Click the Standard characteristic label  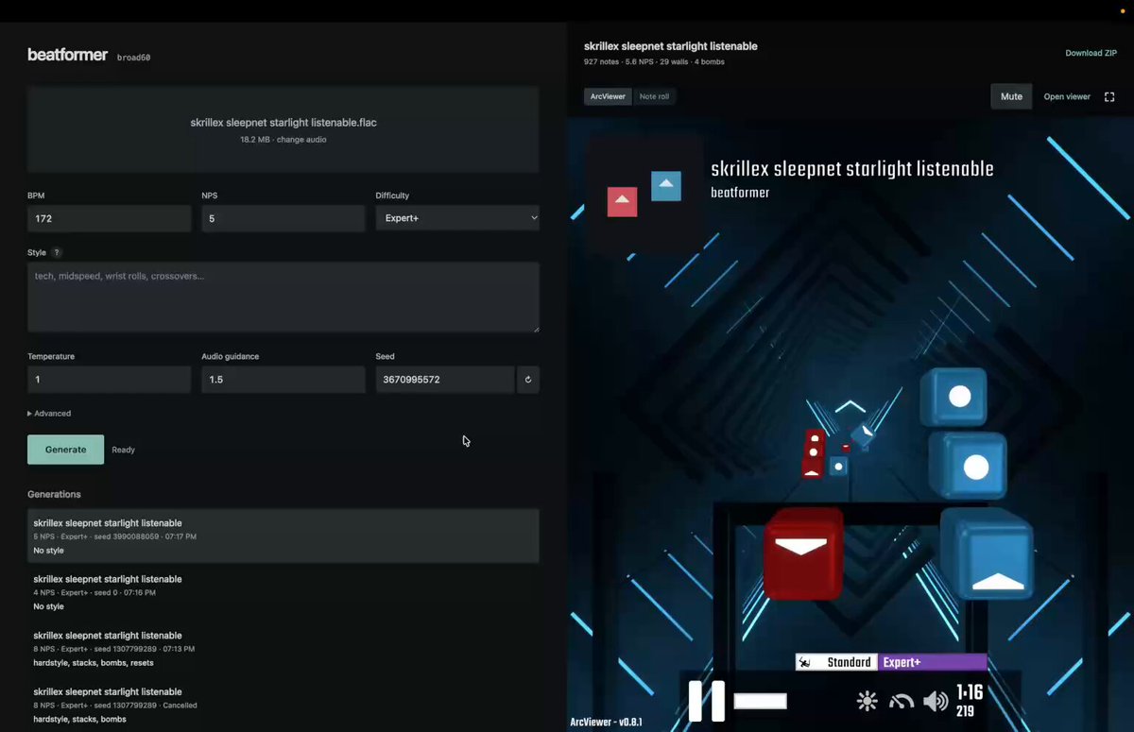pos(849,662)
